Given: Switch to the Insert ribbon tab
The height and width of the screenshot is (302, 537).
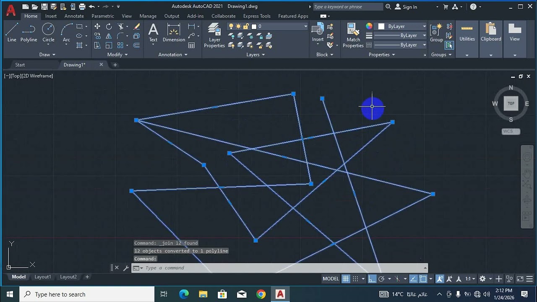Looking at the screenshot, I should pos(51,16).
